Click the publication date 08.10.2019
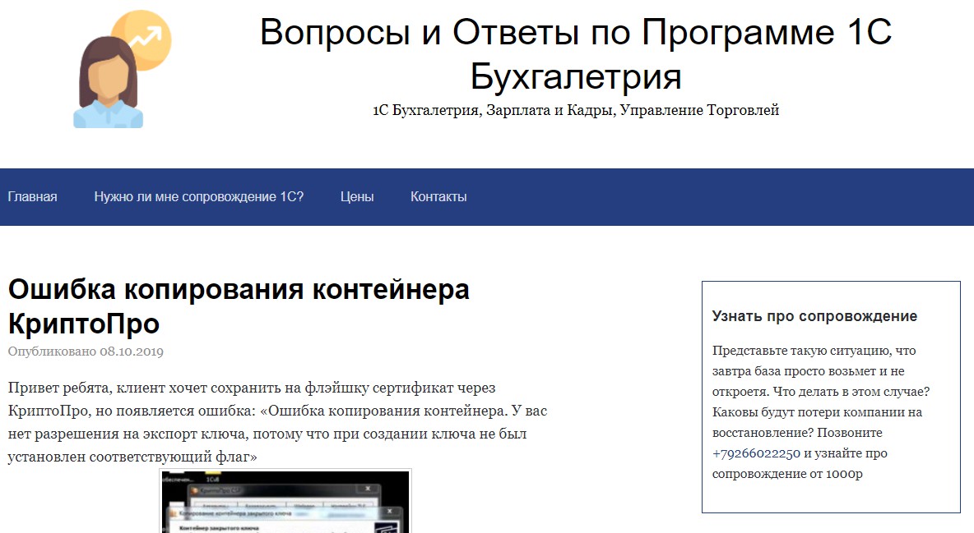The height and width of the screenshot is (533, 974). pos(132,352)
